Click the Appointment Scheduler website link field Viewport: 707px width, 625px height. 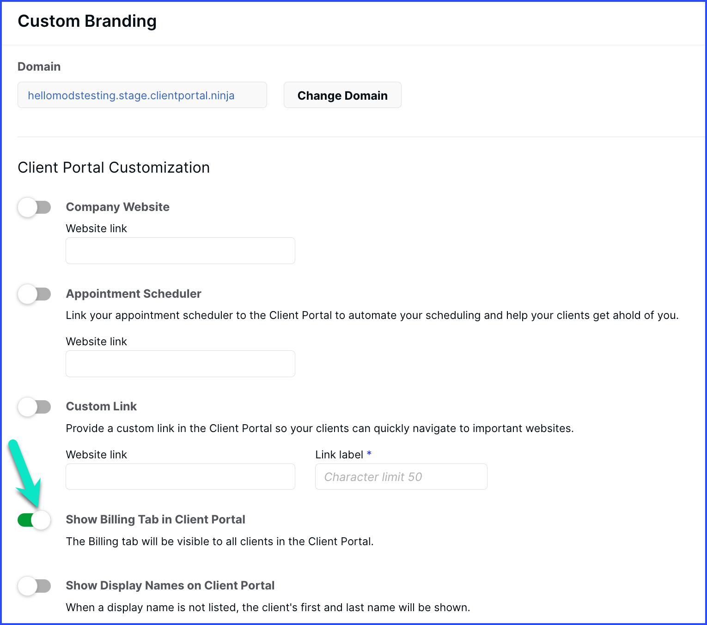click(180, 364)
